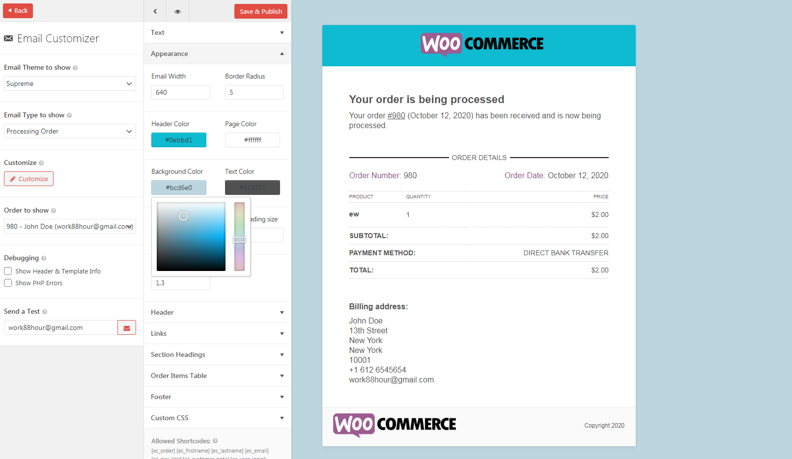The width and height of the screenshot is (792, 459).
Task: Collapse the Appearance section
Action: [217, 54]
